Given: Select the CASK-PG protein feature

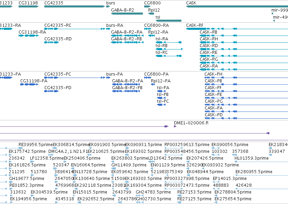Looking at the screenshot, I should pos(246,105).
